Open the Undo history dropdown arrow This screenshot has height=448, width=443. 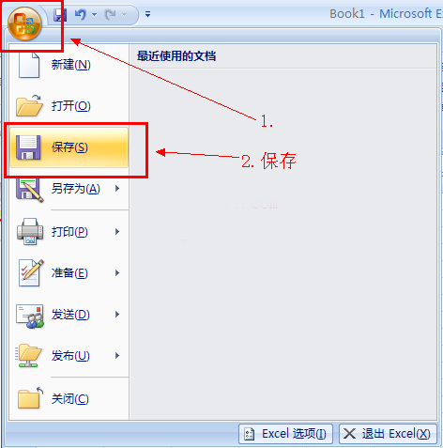(94, 14)
